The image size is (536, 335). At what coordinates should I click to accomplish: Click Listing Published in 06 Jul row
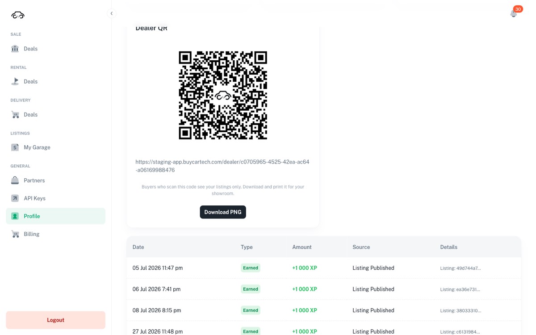373,289
